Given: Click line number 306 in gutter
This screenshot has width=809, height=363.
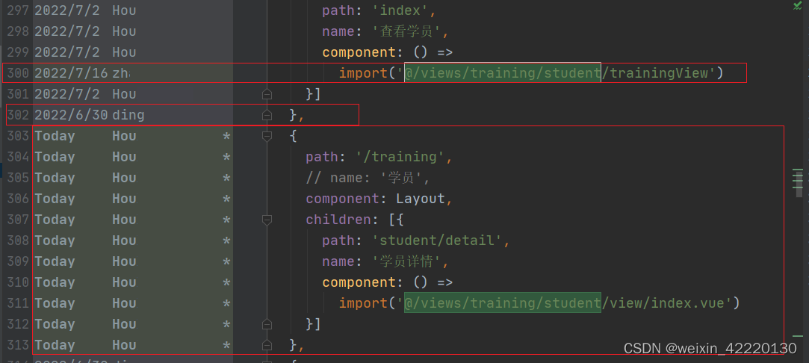Looking at the screenshot, I should (x=18, y=199).
